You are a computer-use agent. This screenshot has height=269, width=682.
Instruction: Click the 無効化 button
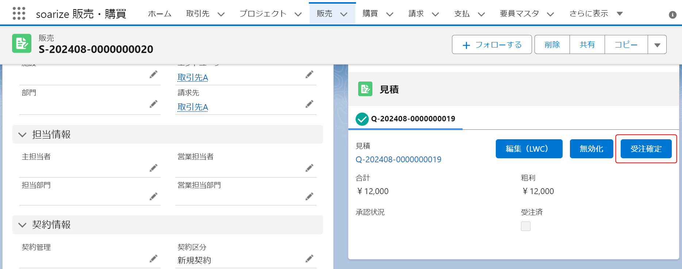pos(591,149)
